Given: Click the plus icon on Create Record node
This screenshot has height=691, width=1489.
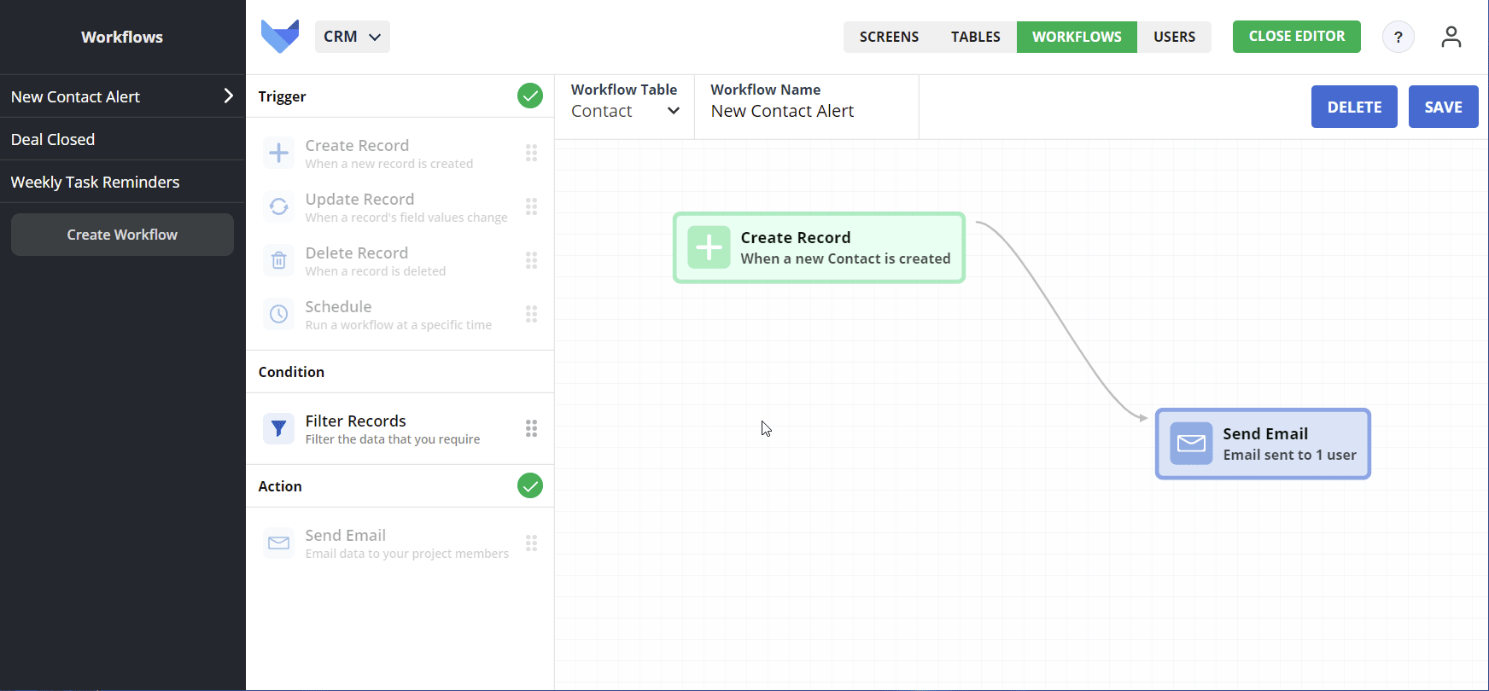Looking at the screenshot, I should tap(709, 247).
